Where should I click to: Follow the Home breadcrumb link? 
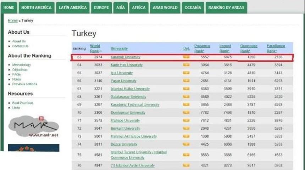point(13,21)
